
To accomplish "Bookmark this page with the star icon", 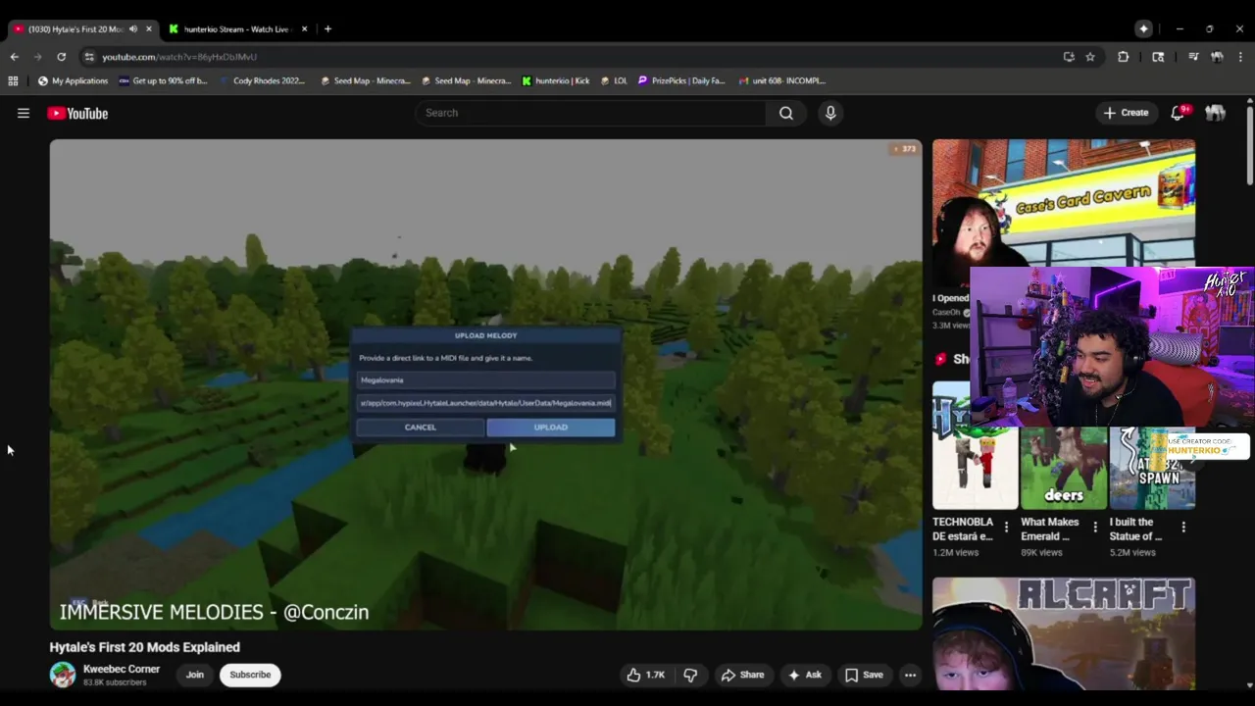I will point(1090,57).
